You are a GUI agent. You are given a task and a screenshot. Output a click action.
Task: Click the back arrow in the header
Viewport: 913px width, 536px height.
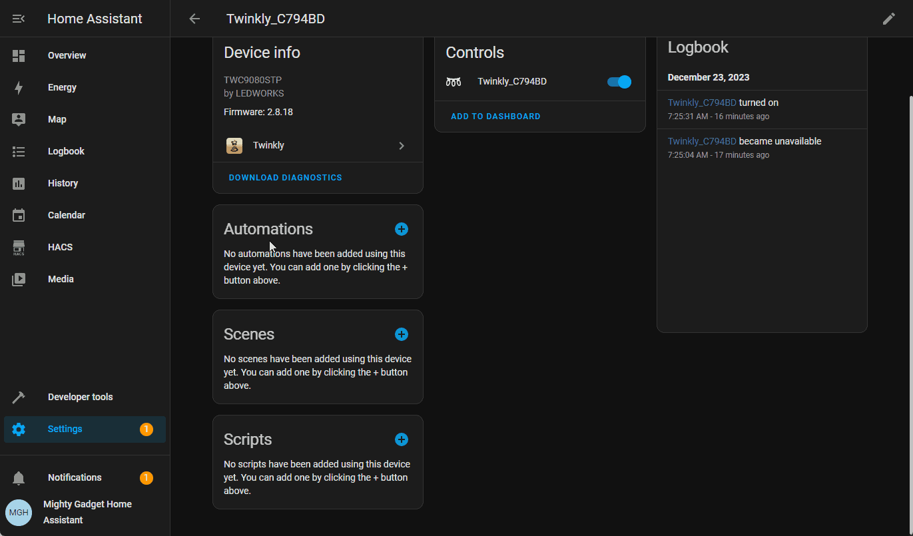pyautogui.click(x=194, y=19)
